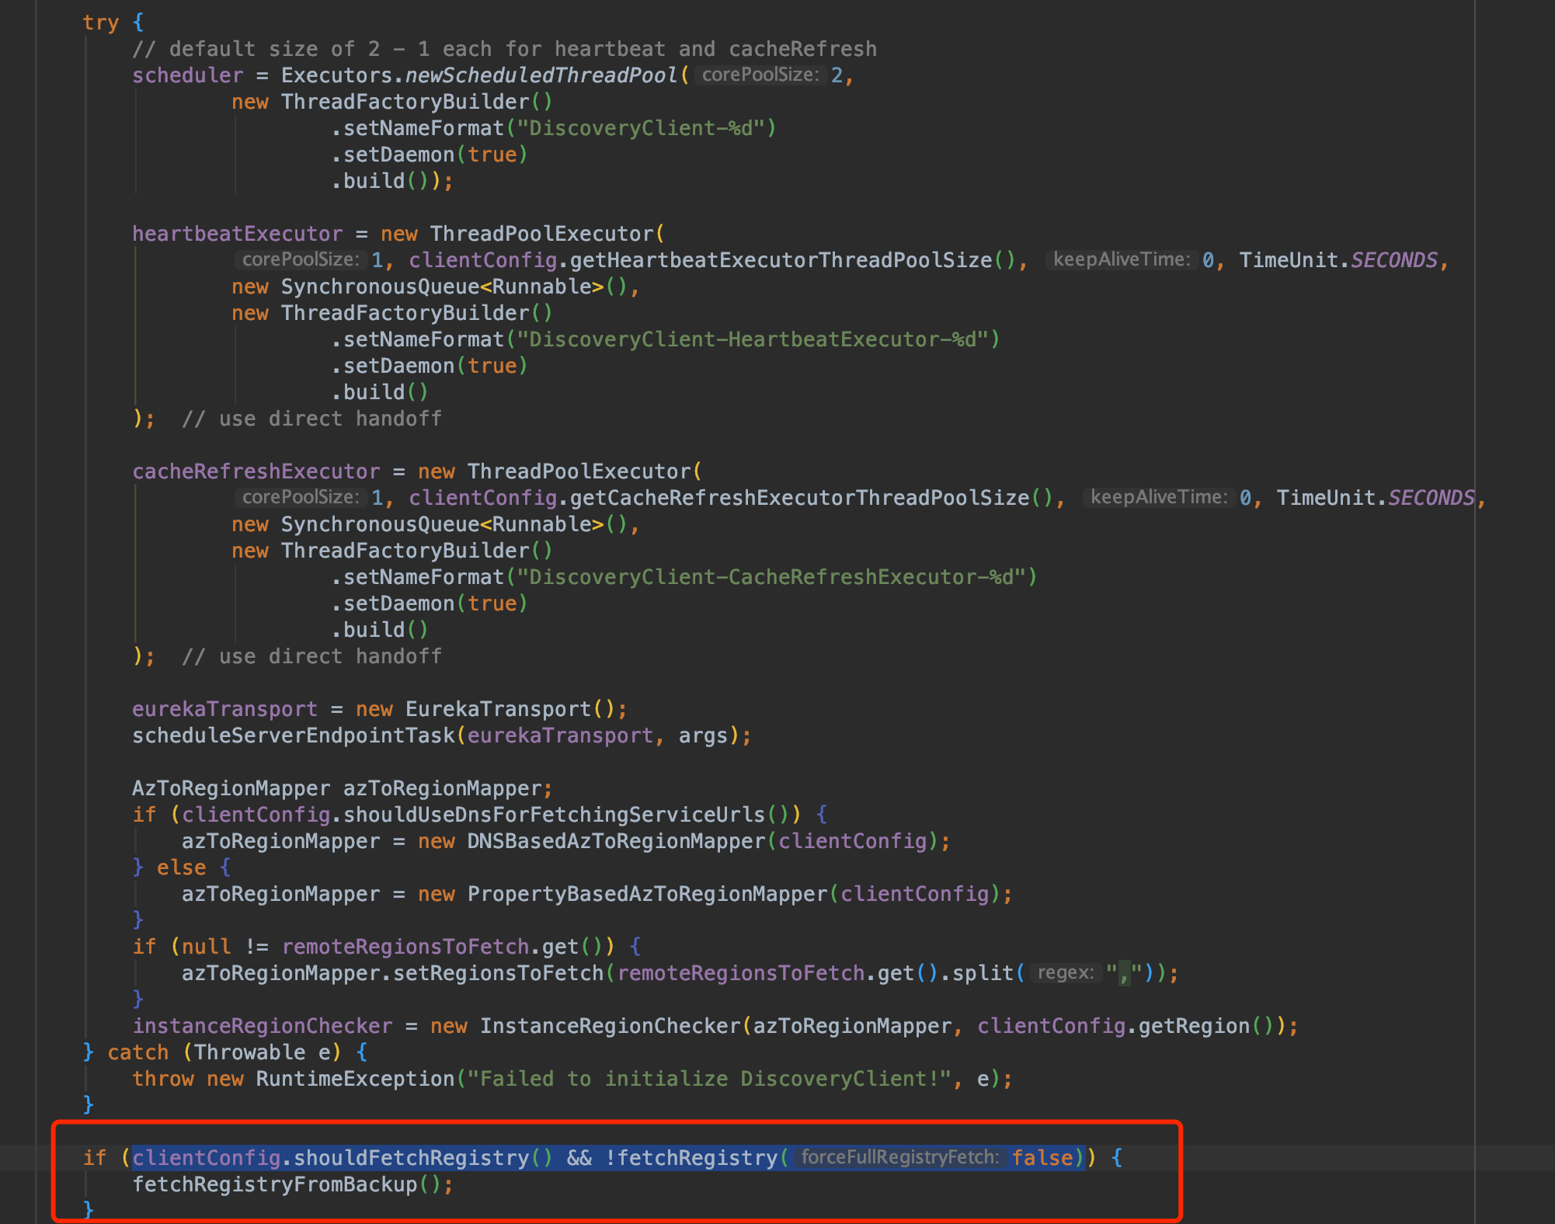Click the DiscoveryClient-HeartbeatExecutor-%d string literal
This screenshot has height=1224, width=1555.
point(753,339)
